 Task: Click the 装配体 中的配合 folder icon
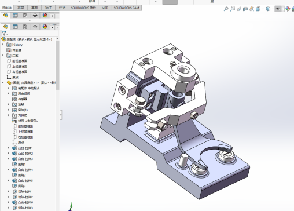(x=14, y=88)
